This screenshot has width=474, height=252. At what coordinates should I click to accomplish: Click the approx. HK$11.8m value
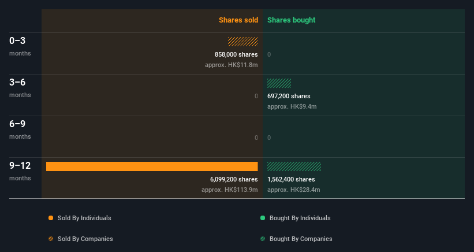[232, 65]
